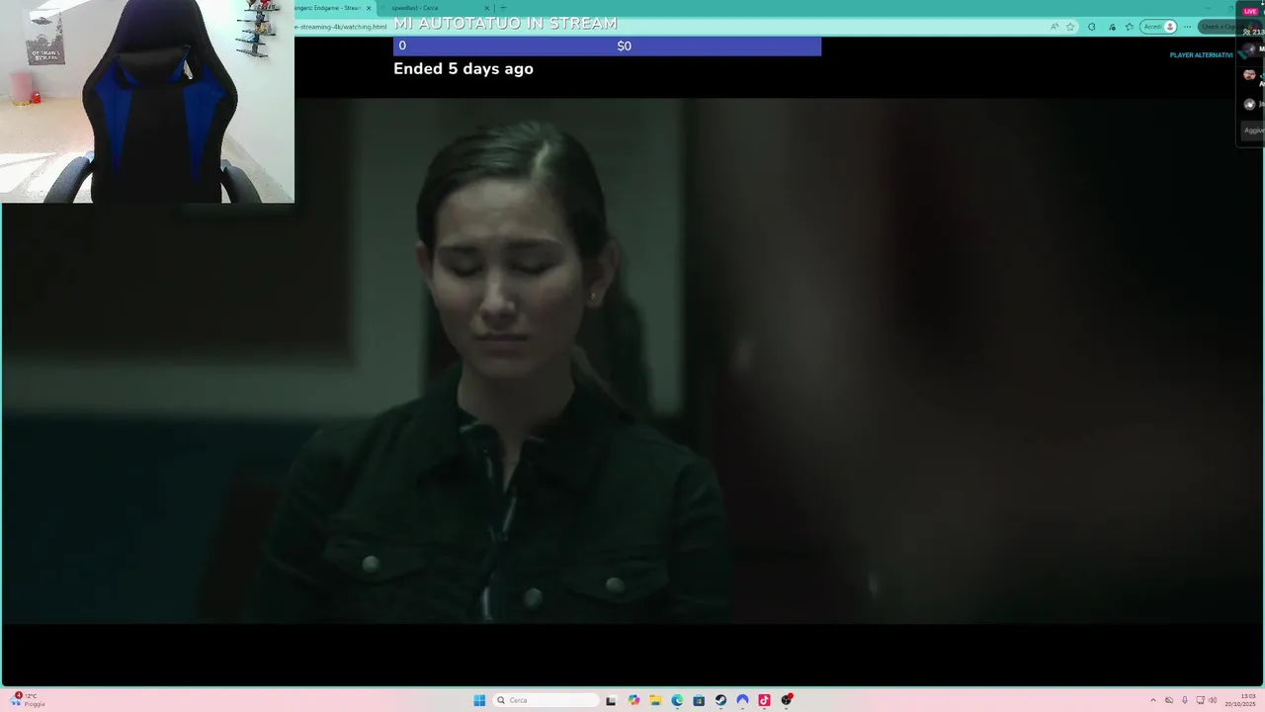Switch to the Avengers: Endgame streaming tab
The height and width of the screenshot is (712, 1265).
tap(329, 8)
